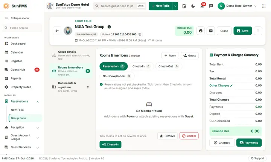Image resolution: width=271 pixels, height=162 pixels.
Task: Open notifications bell with 34 badge
Action: pos(202,6)
